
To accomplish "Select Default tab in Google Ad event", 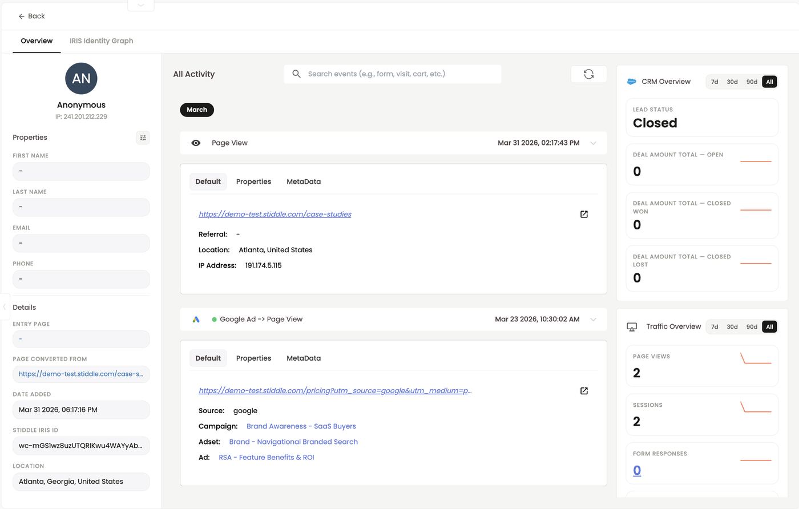I will point(208,358).
